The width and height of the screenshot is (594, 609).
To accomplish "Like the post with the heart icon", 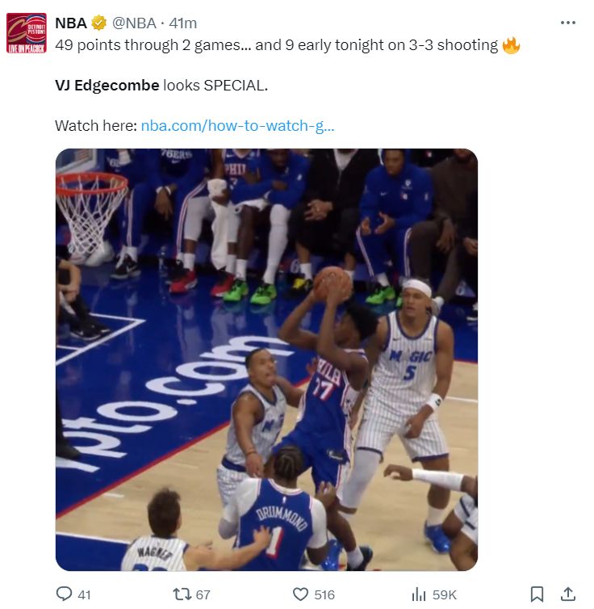I will tap(300, 594).
